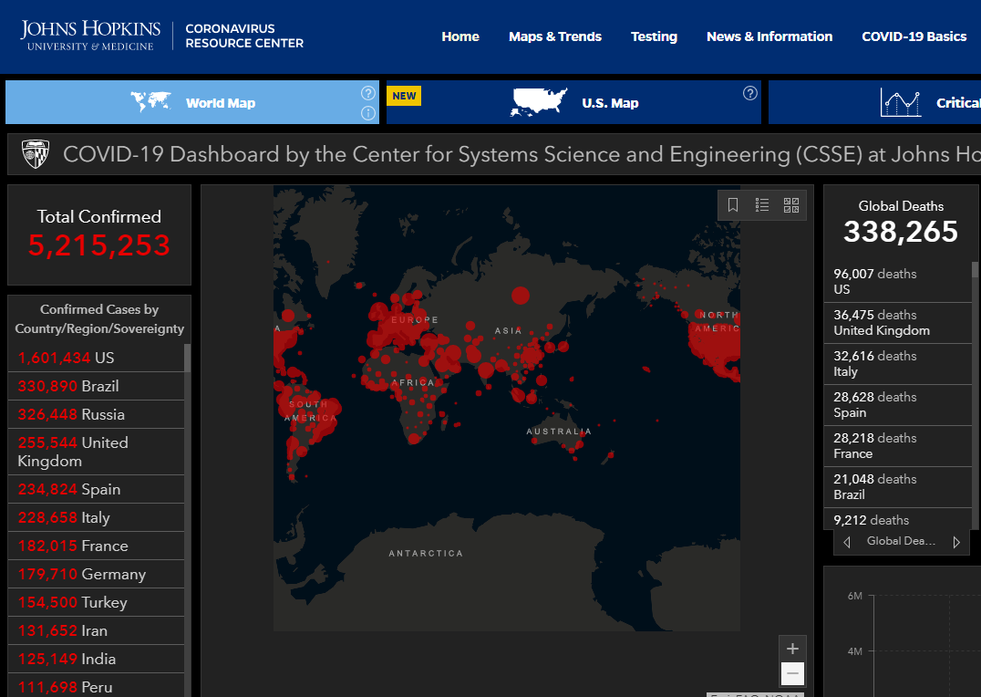Click the ANTARCTICA label on the map

[426, 554]
